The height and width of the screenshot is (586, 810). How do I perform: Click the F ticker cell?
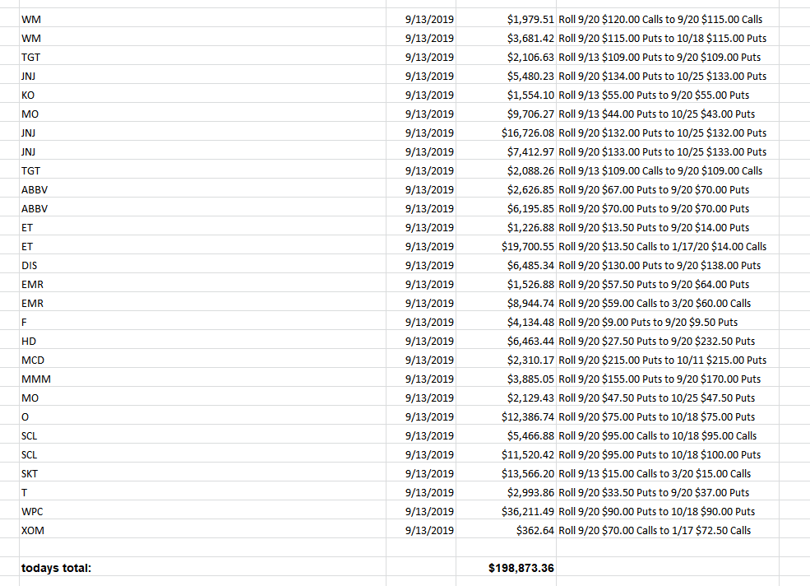[202, 322]
